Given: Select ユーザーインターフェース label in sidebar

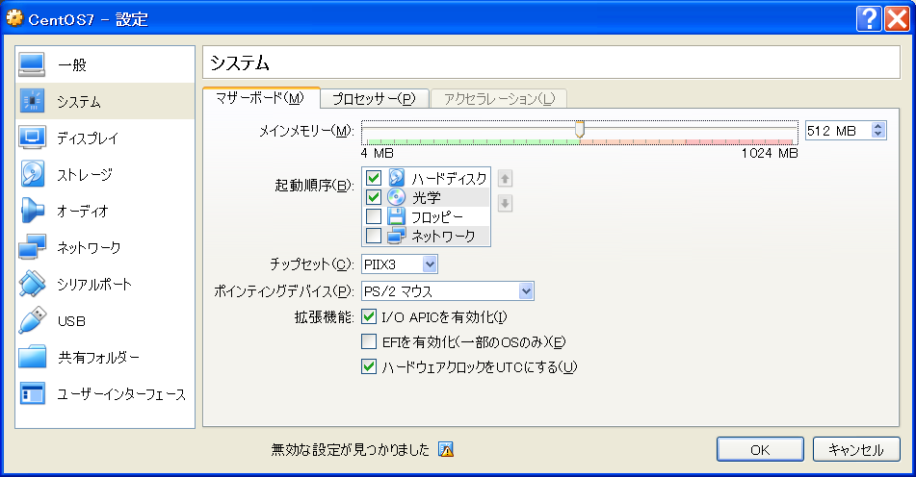Looking at the screenshot, I should tap(121, 394).
